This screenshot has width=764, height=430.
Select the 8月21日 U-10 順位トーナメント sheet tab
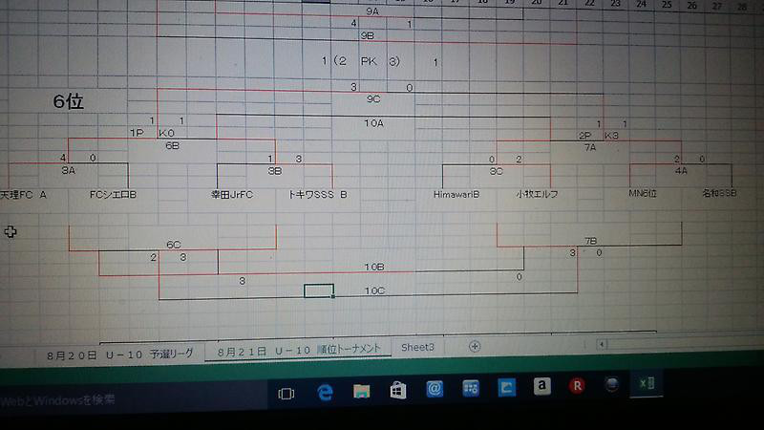[x=299, y=350]
